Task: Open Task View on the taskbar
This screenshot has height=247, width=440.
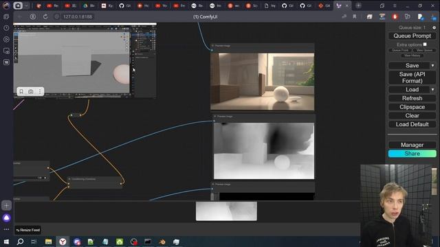Action: [34, 242]
